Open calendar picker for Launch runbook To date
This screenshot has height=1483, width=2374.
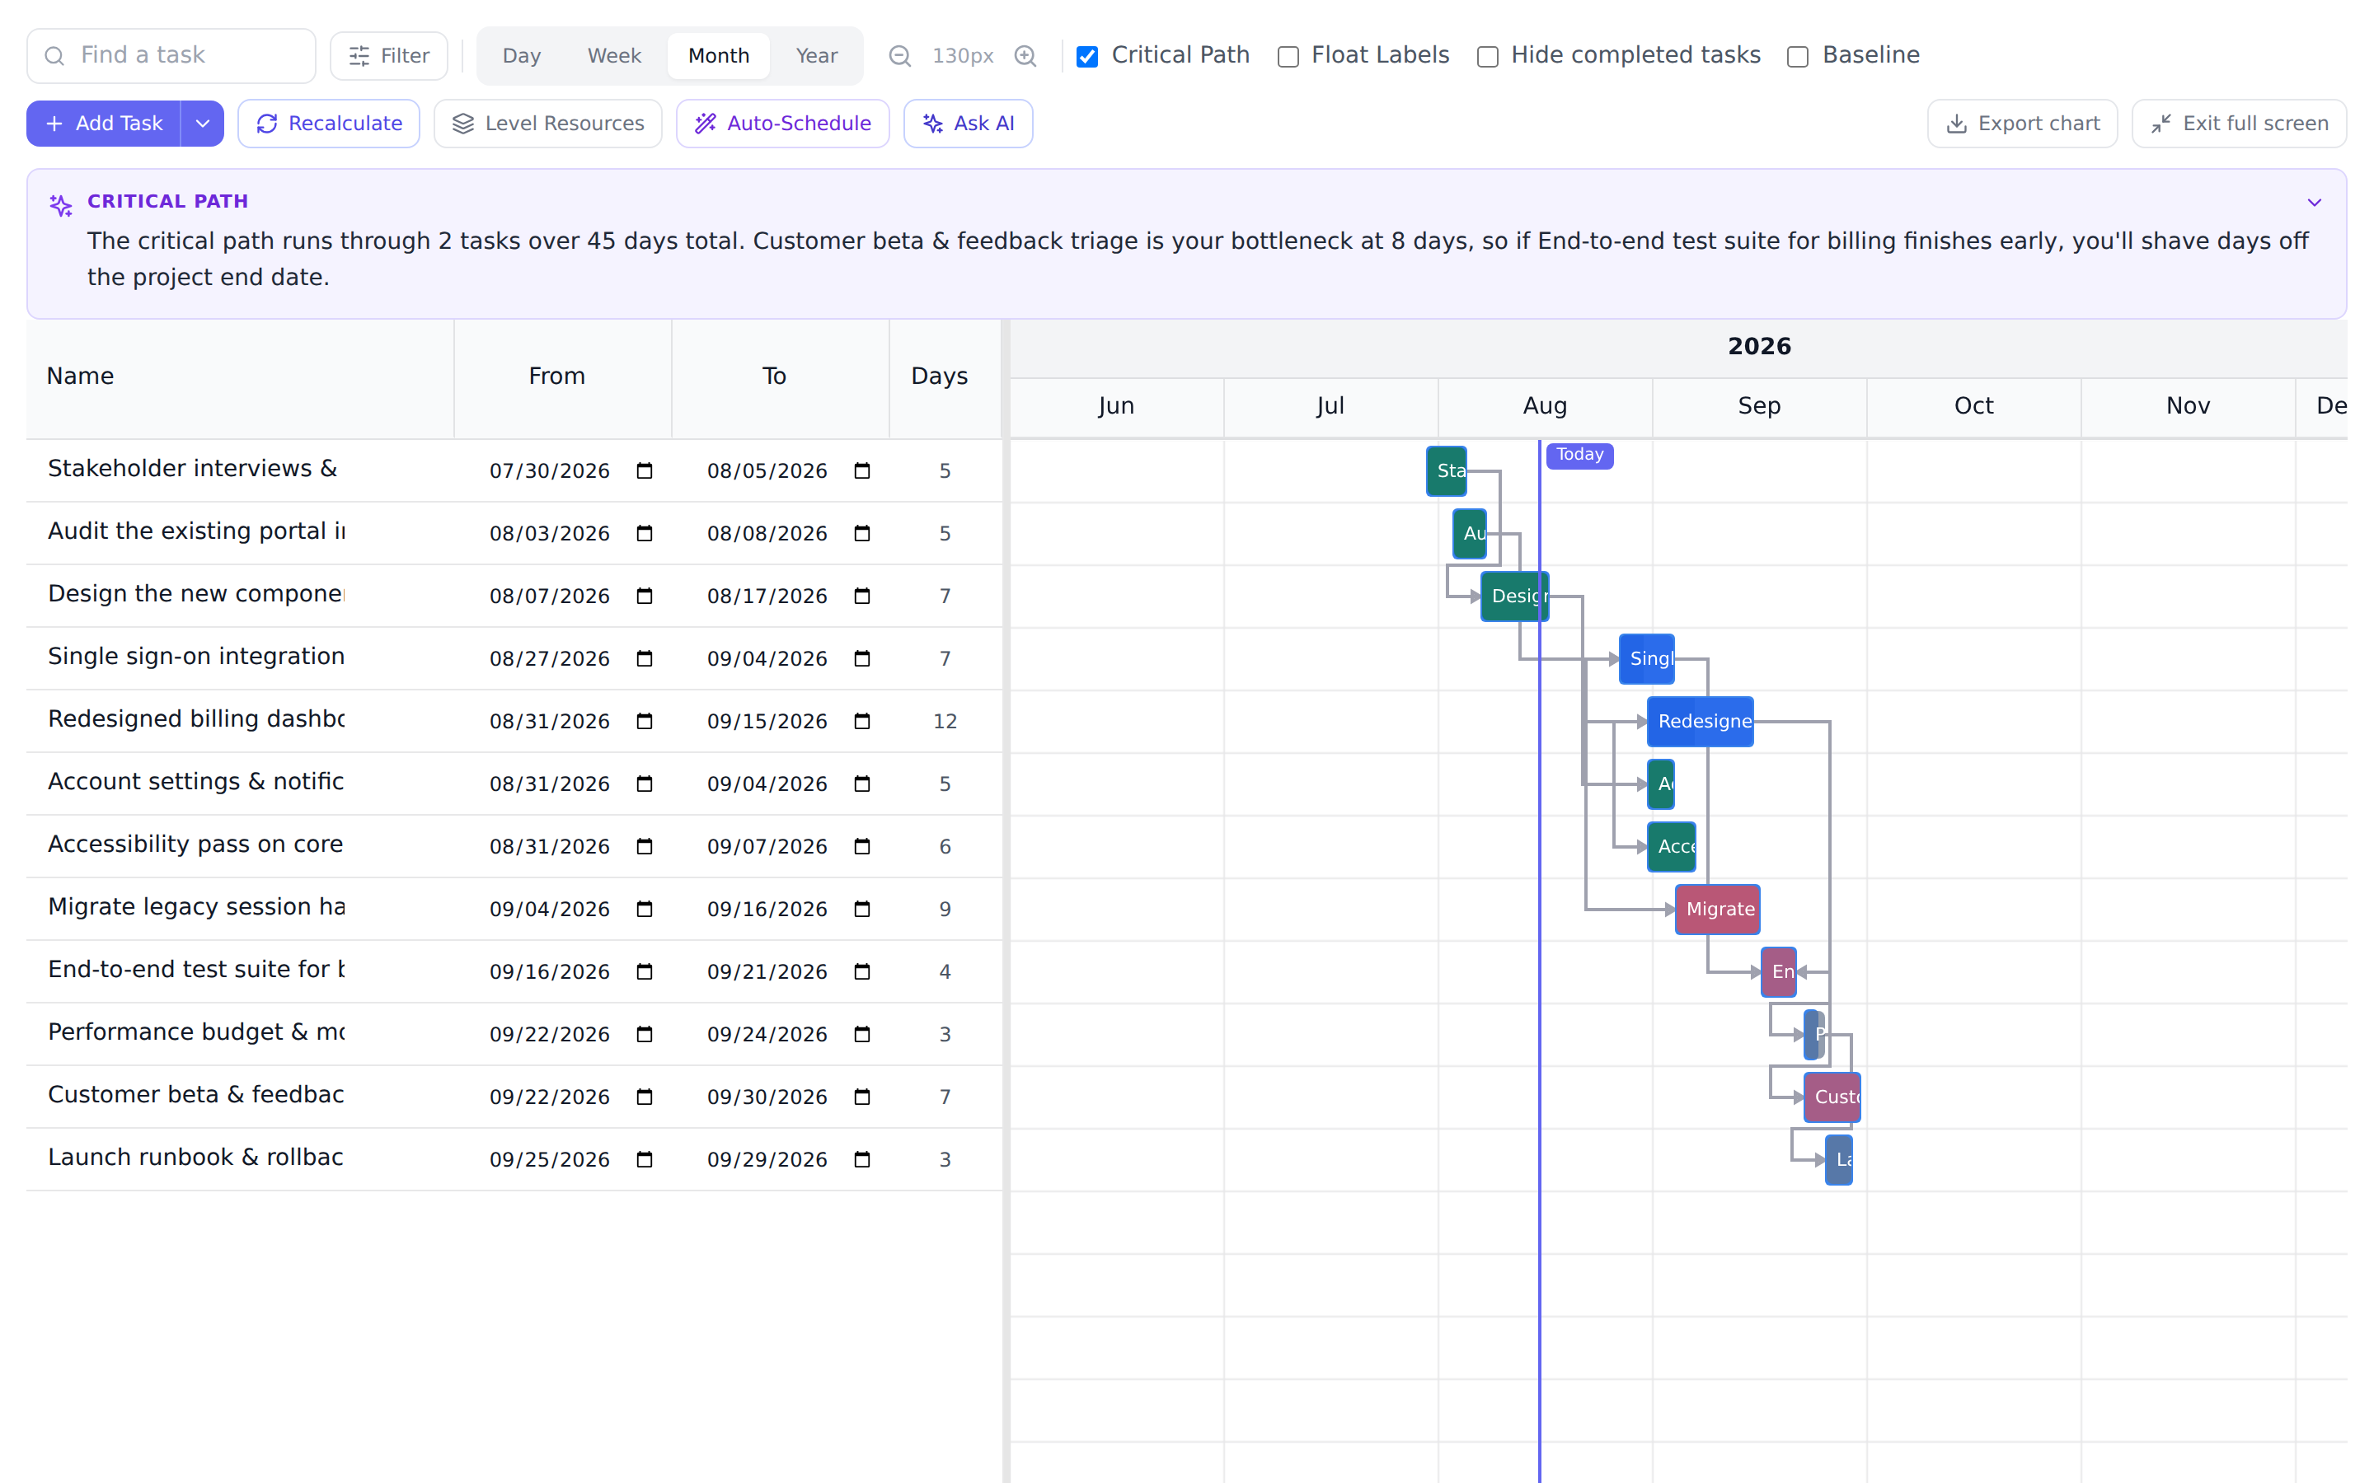tap(862, 1160)
